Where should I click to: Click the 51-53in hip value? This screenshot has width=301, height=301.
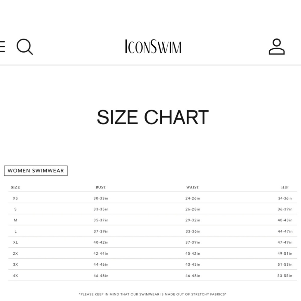[x=285, y=265]
